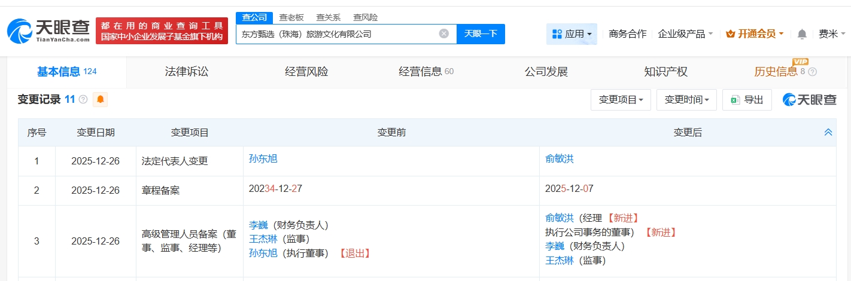Clear the search box with X icon

tap(444, 33)
